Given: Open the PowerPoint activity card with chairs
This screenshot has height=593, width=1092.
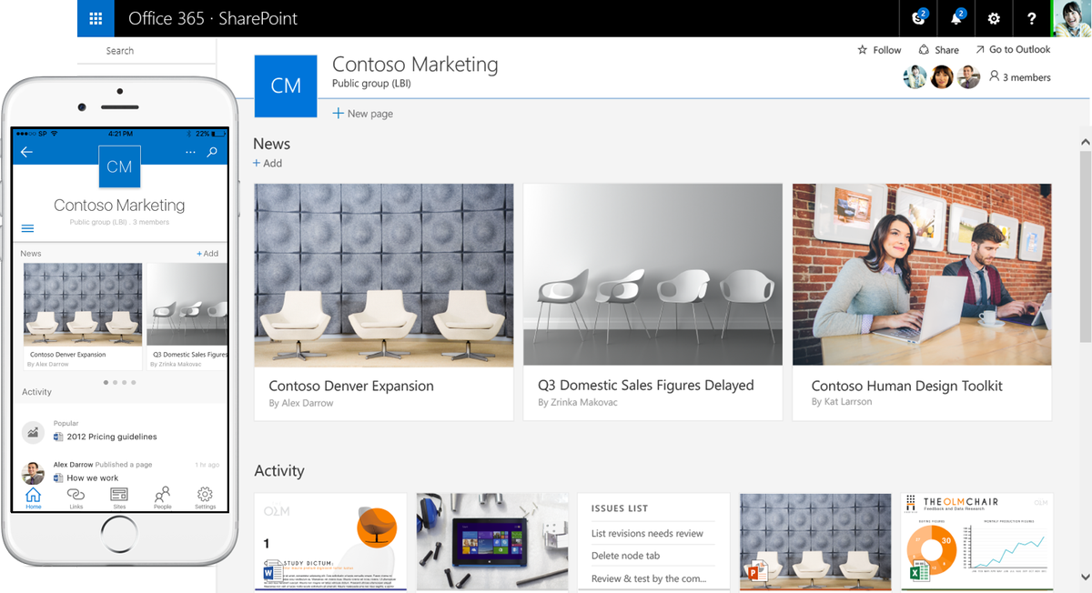Looking at the screenshot, I should coord(815,542).
